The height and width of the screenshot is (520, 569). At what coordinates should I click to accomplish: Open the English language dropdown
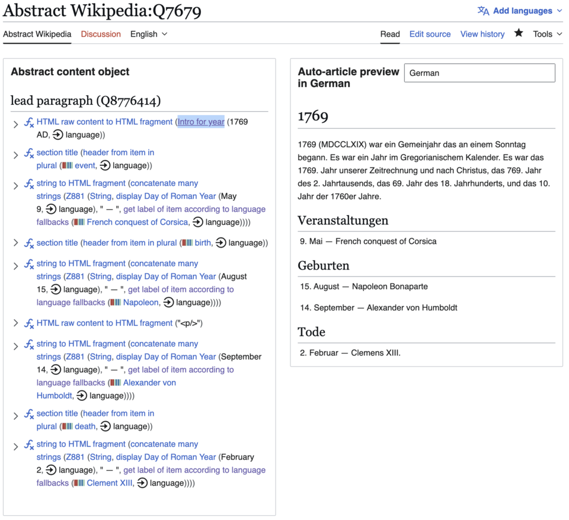pyautogui.click(x=149, y=34)
